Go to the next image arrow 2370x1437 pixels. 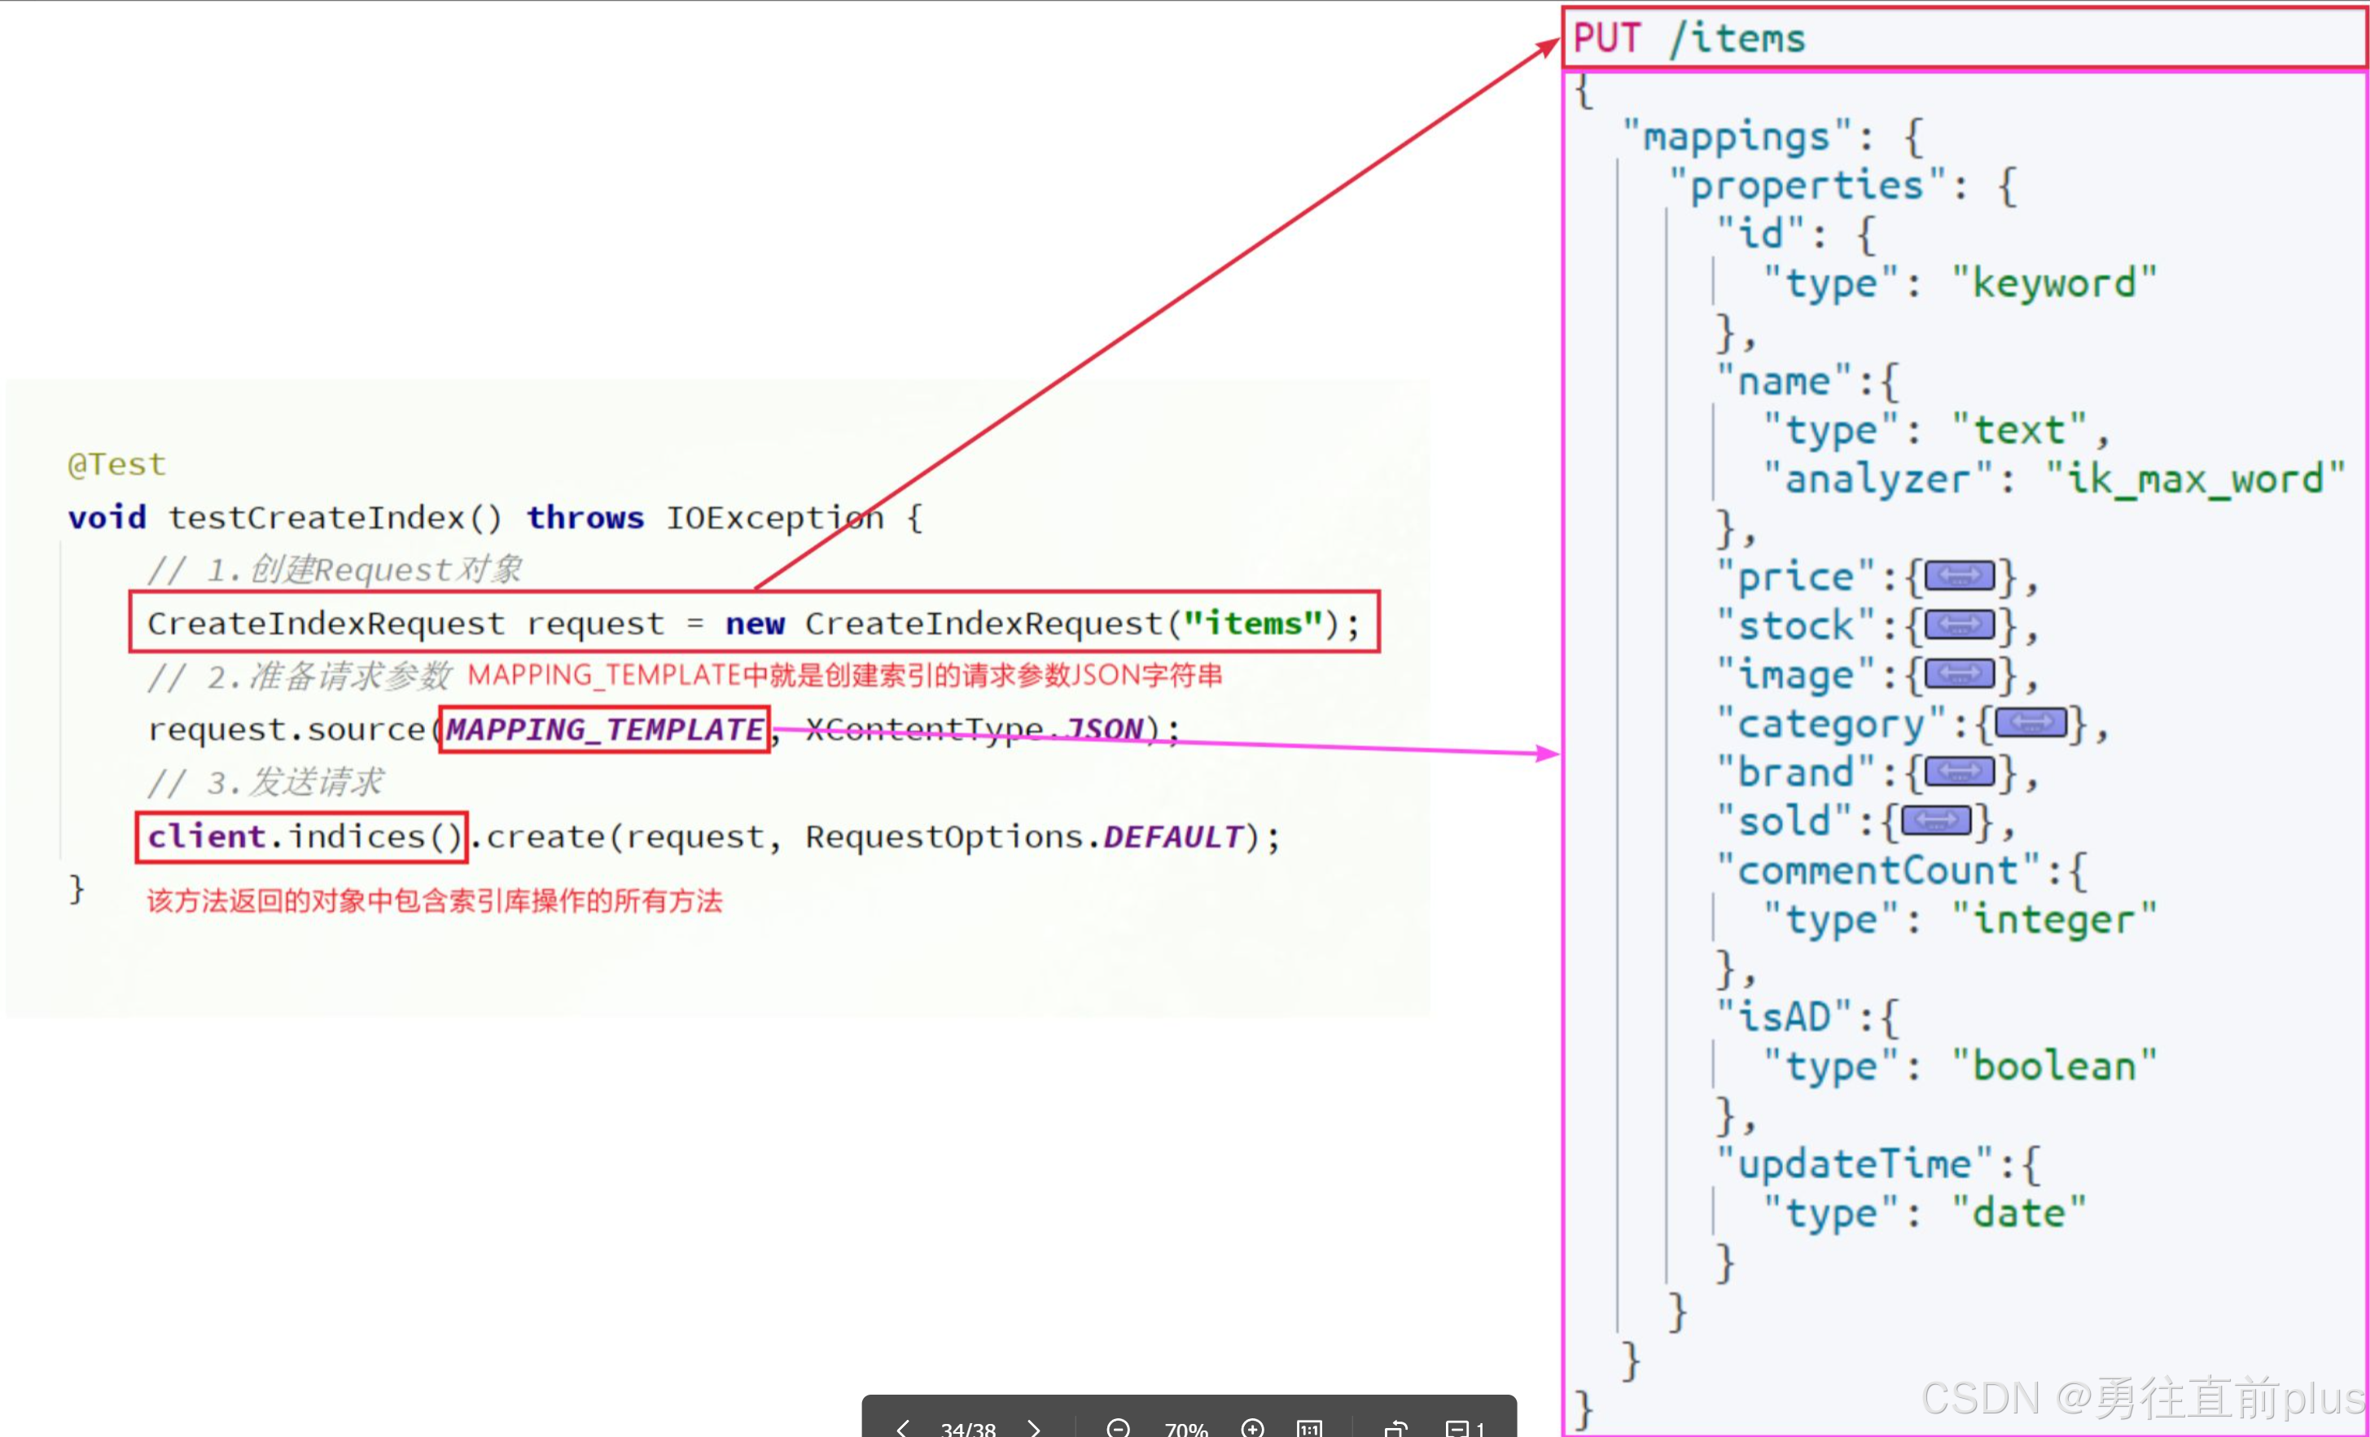[1034, 1428]
